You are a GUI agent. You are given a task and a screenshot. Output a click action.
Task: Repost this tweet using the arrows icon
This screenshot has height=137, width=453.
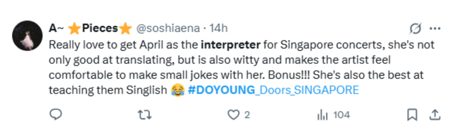click(145, 115)
